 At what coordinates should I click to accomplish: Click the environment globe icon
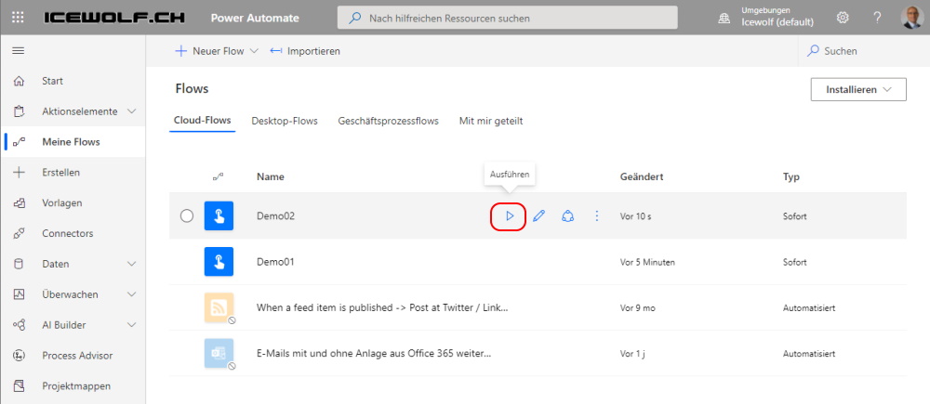(724, 19)
